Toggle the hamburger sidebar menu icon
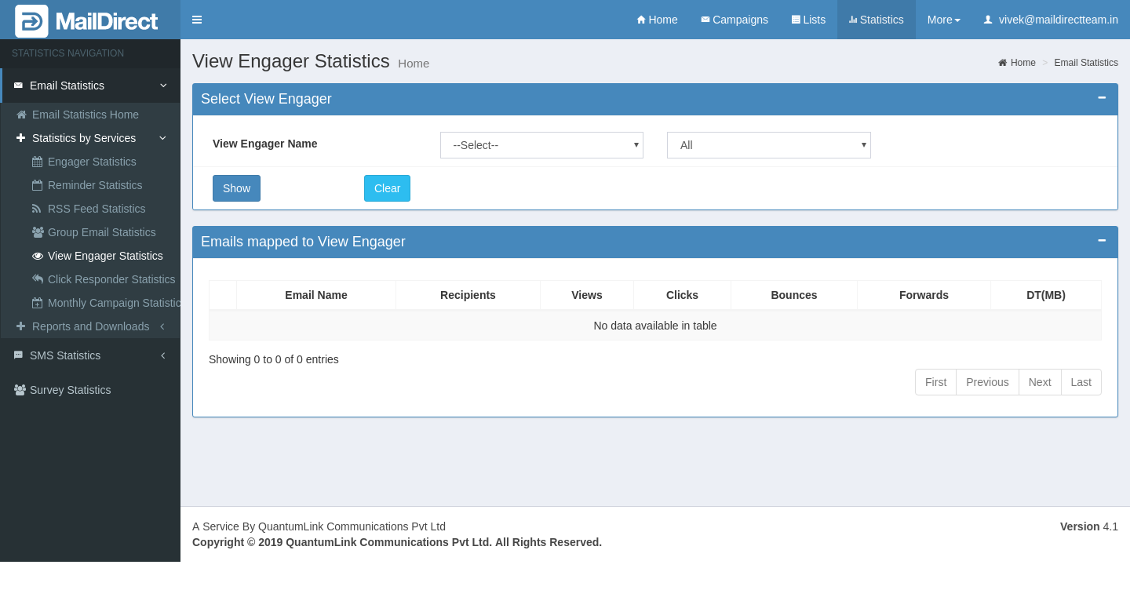 point(197,20)
